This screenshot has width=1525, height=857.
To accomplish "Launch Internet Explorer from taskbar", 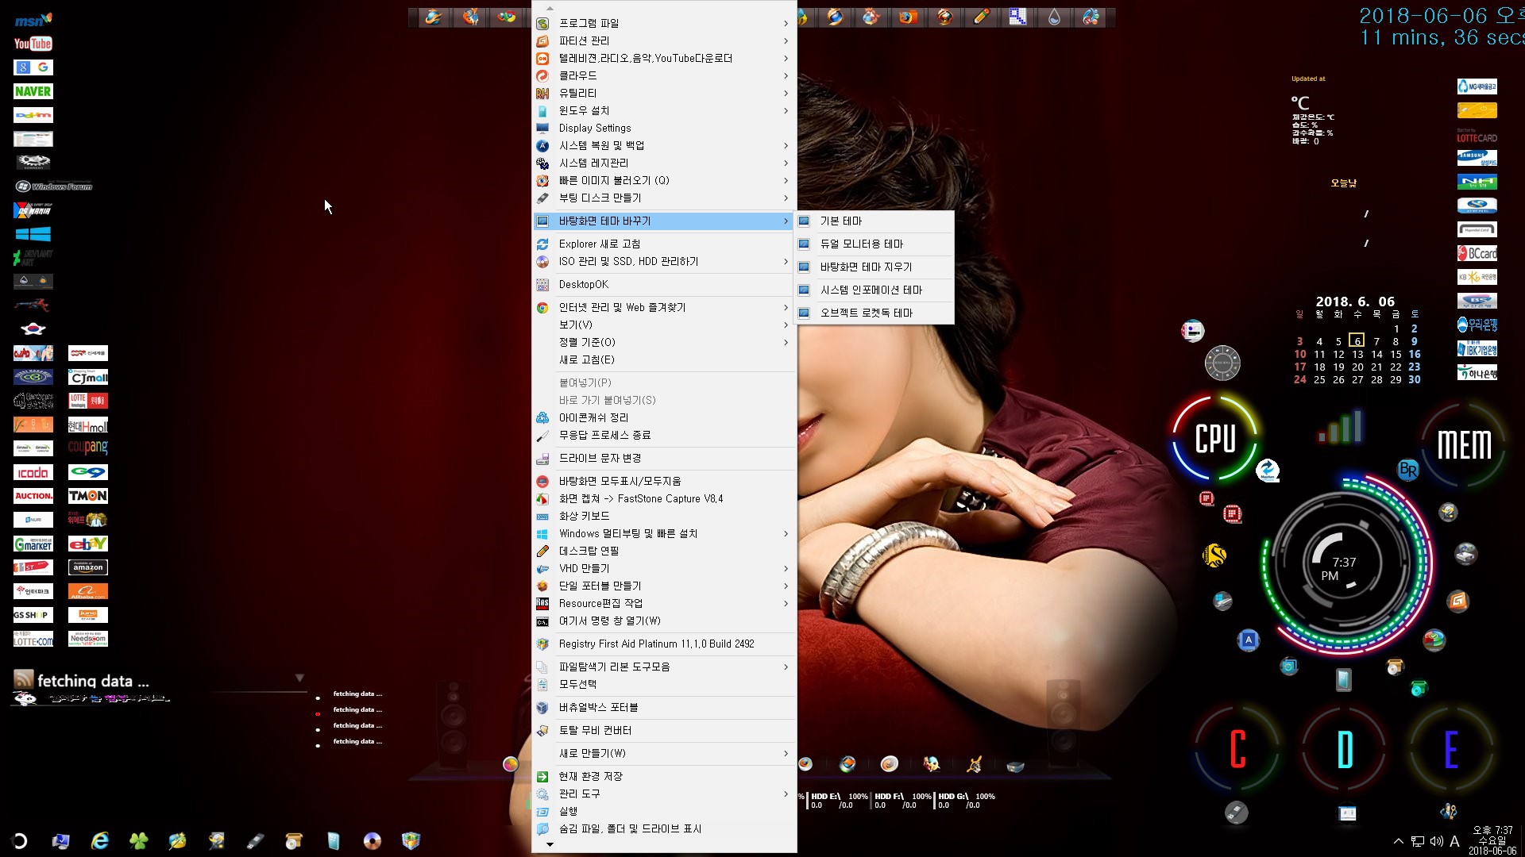I will pyautogui.click(x=99, y=841).
